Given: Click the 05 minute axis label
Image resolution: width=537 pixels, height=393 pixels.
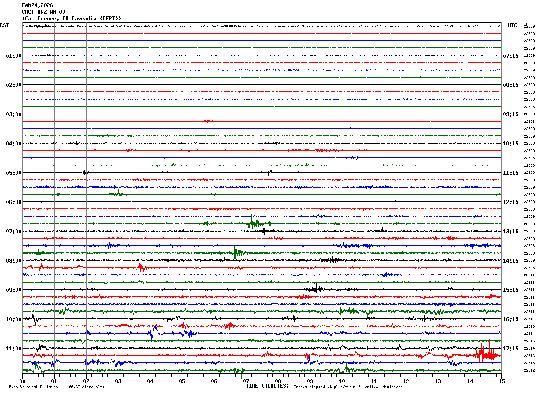Looking at the screenshot, I should click(182, 381).
